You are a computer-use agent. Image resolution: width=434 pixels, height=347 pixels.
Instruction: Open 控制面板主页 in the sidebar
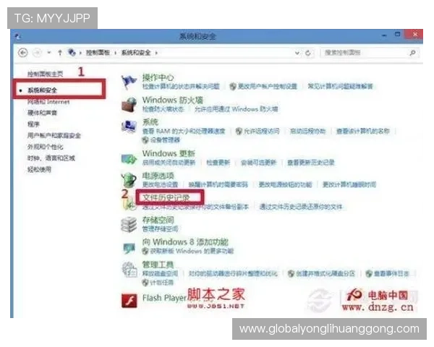(45, 74)
